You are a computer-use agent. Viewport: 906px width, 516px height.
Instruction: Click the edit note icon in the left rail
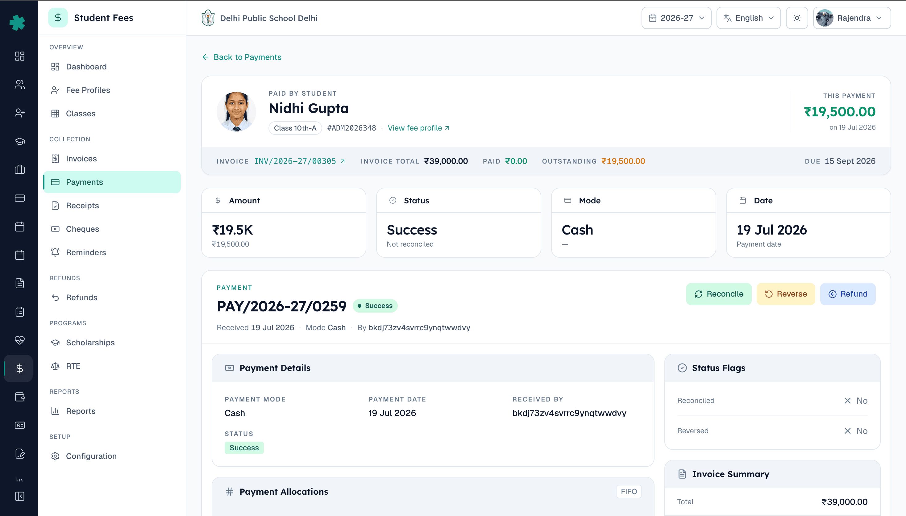19,454
